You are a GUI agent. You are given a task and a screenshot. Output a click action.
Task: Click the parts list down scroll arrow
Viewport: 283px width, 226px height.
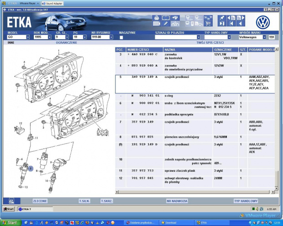[x=277, y=188]
